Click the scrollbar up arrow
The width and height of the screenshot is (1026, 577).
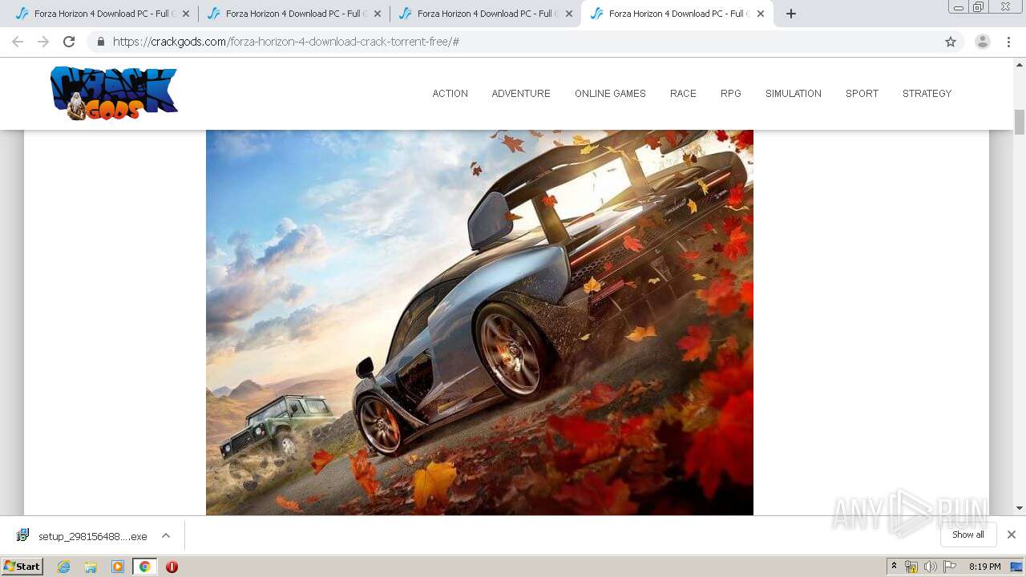point(1020,63)
